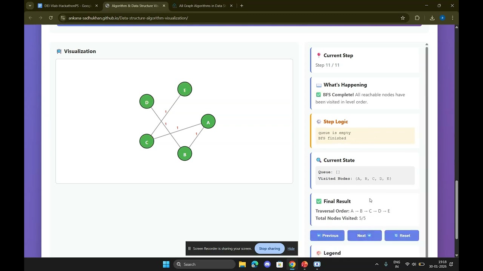Click the page vertical scrollbar thumb

[456, 209]
